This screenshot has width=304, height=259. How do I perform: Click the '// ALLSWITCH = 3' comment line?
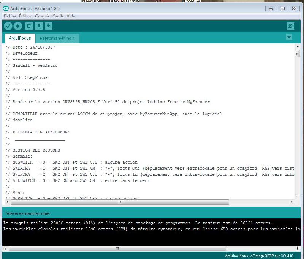(x=78, y=180)
